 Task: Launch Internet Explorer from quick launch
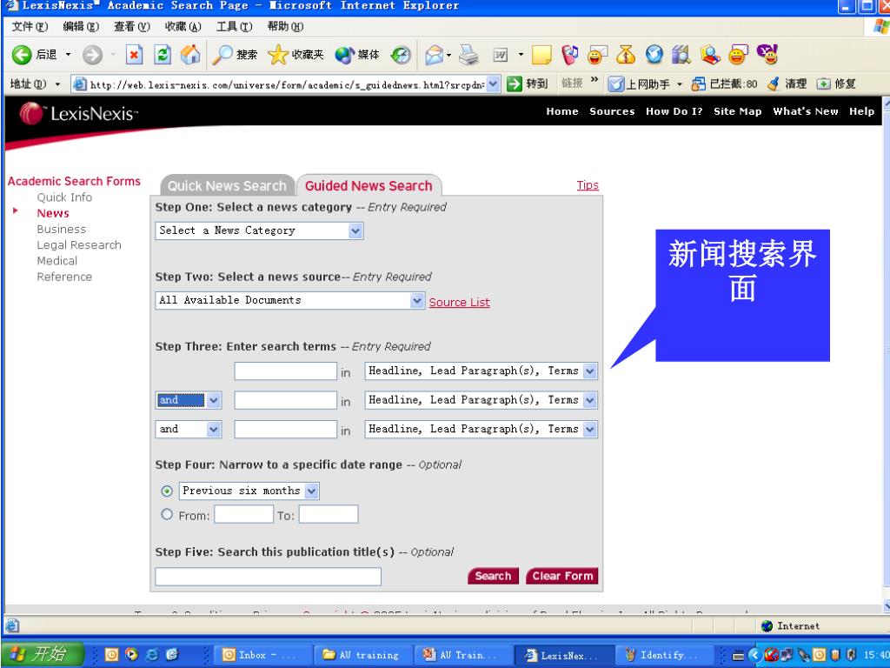pos(152,654)
